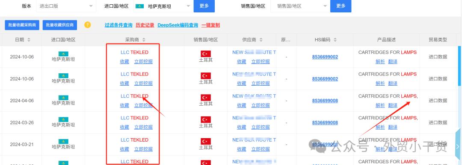Click Kazakhstan flag in 2024-03-26 row
462x165 pixels.
(x=63, y=119)
